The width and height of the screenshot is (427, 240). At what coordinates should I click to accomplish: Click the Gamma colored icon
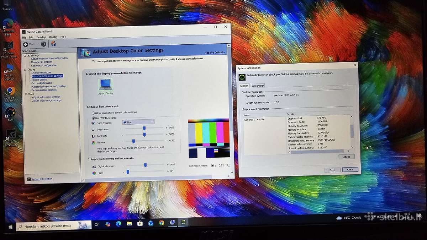tap(94, 142)
